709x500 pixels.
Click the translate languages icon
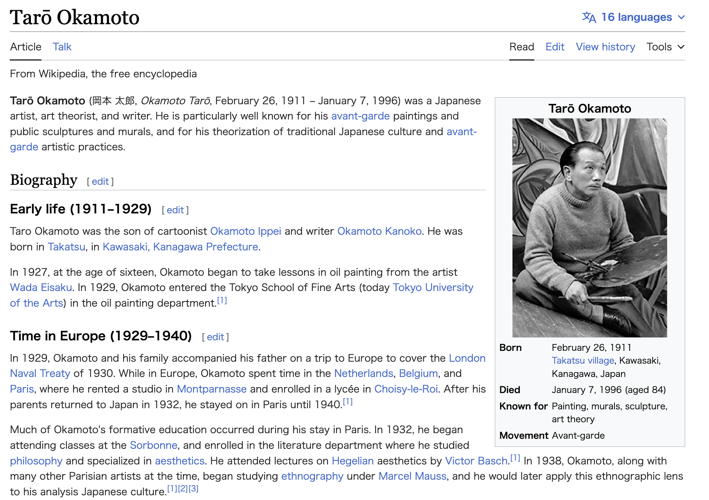[x=589, y=17]
